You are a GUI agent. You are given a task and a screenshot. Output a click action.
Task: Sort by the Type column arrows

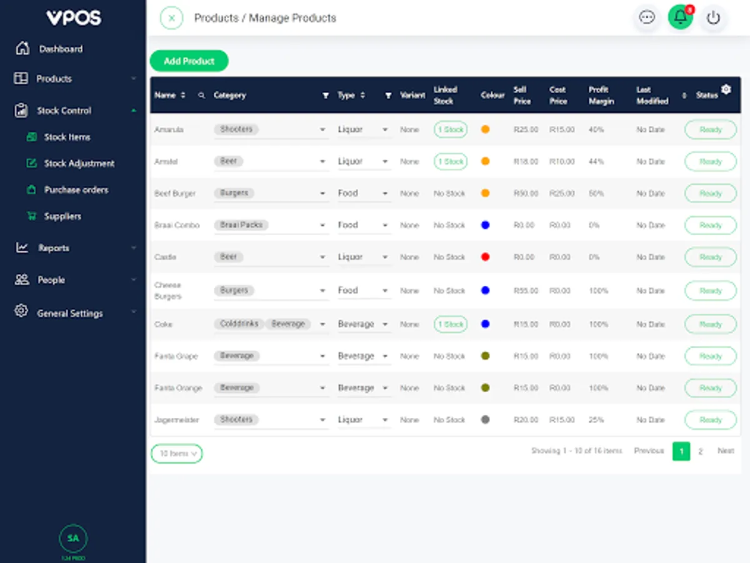click(363, 95)
